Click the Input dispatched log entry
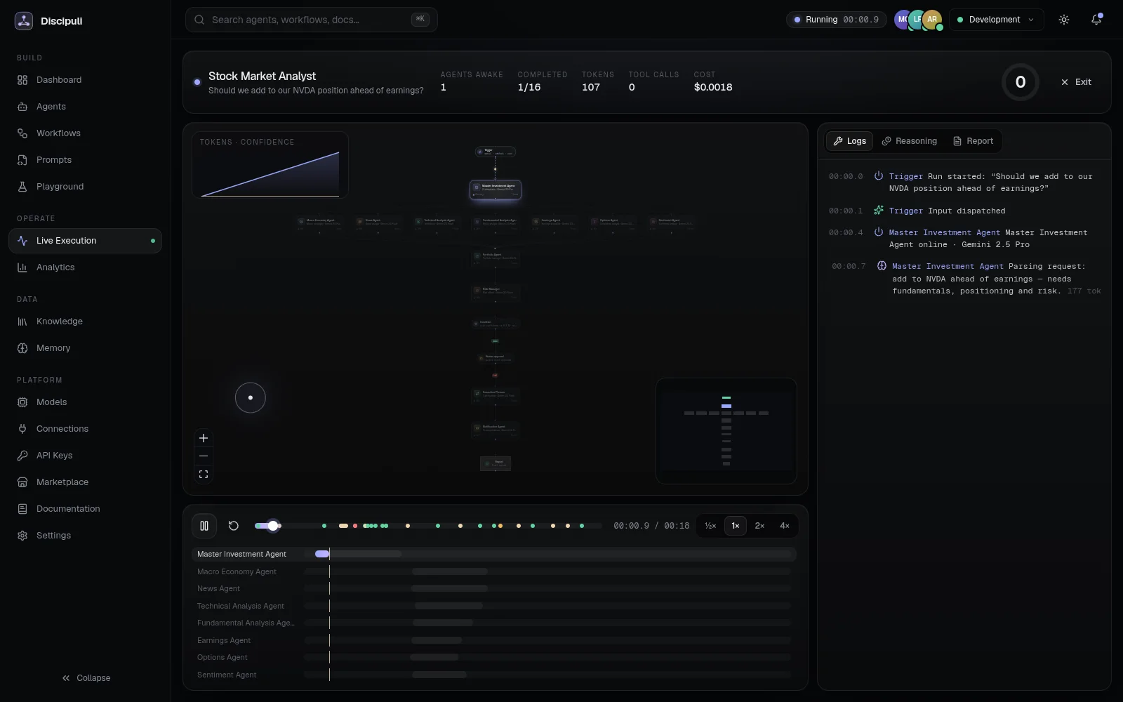The width and height of the screenshot is (1123, 702). click(963, 211)
